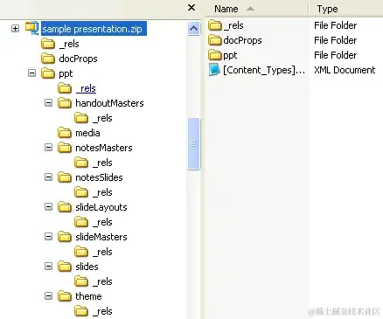Open the [Content_Types] XML document icon
This screenshot has height=319, width=383.
pyautogui.click(x=214, y=70)
